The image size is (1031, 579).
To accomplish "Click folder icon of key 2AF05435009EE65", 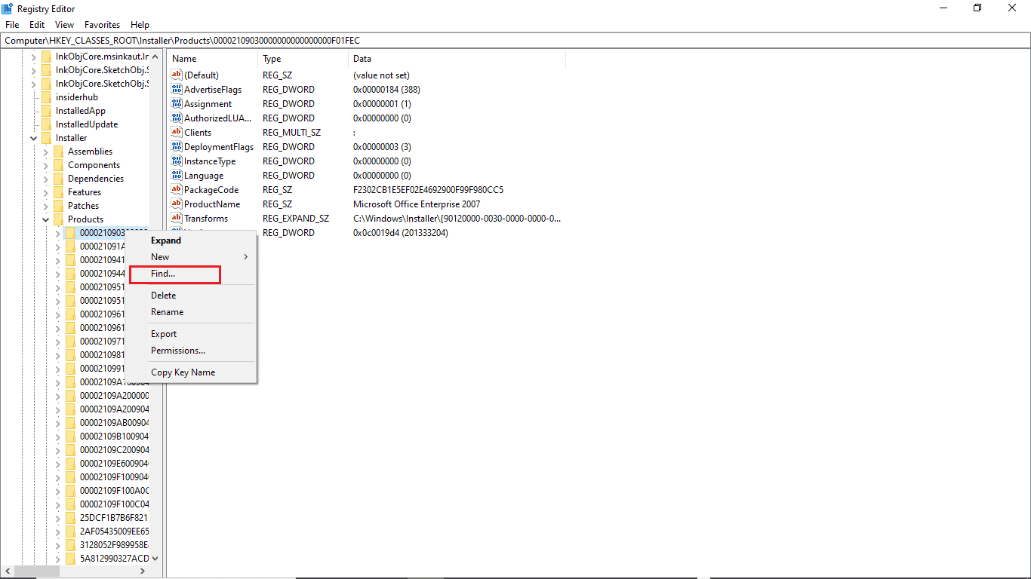I will coord(71,532).
